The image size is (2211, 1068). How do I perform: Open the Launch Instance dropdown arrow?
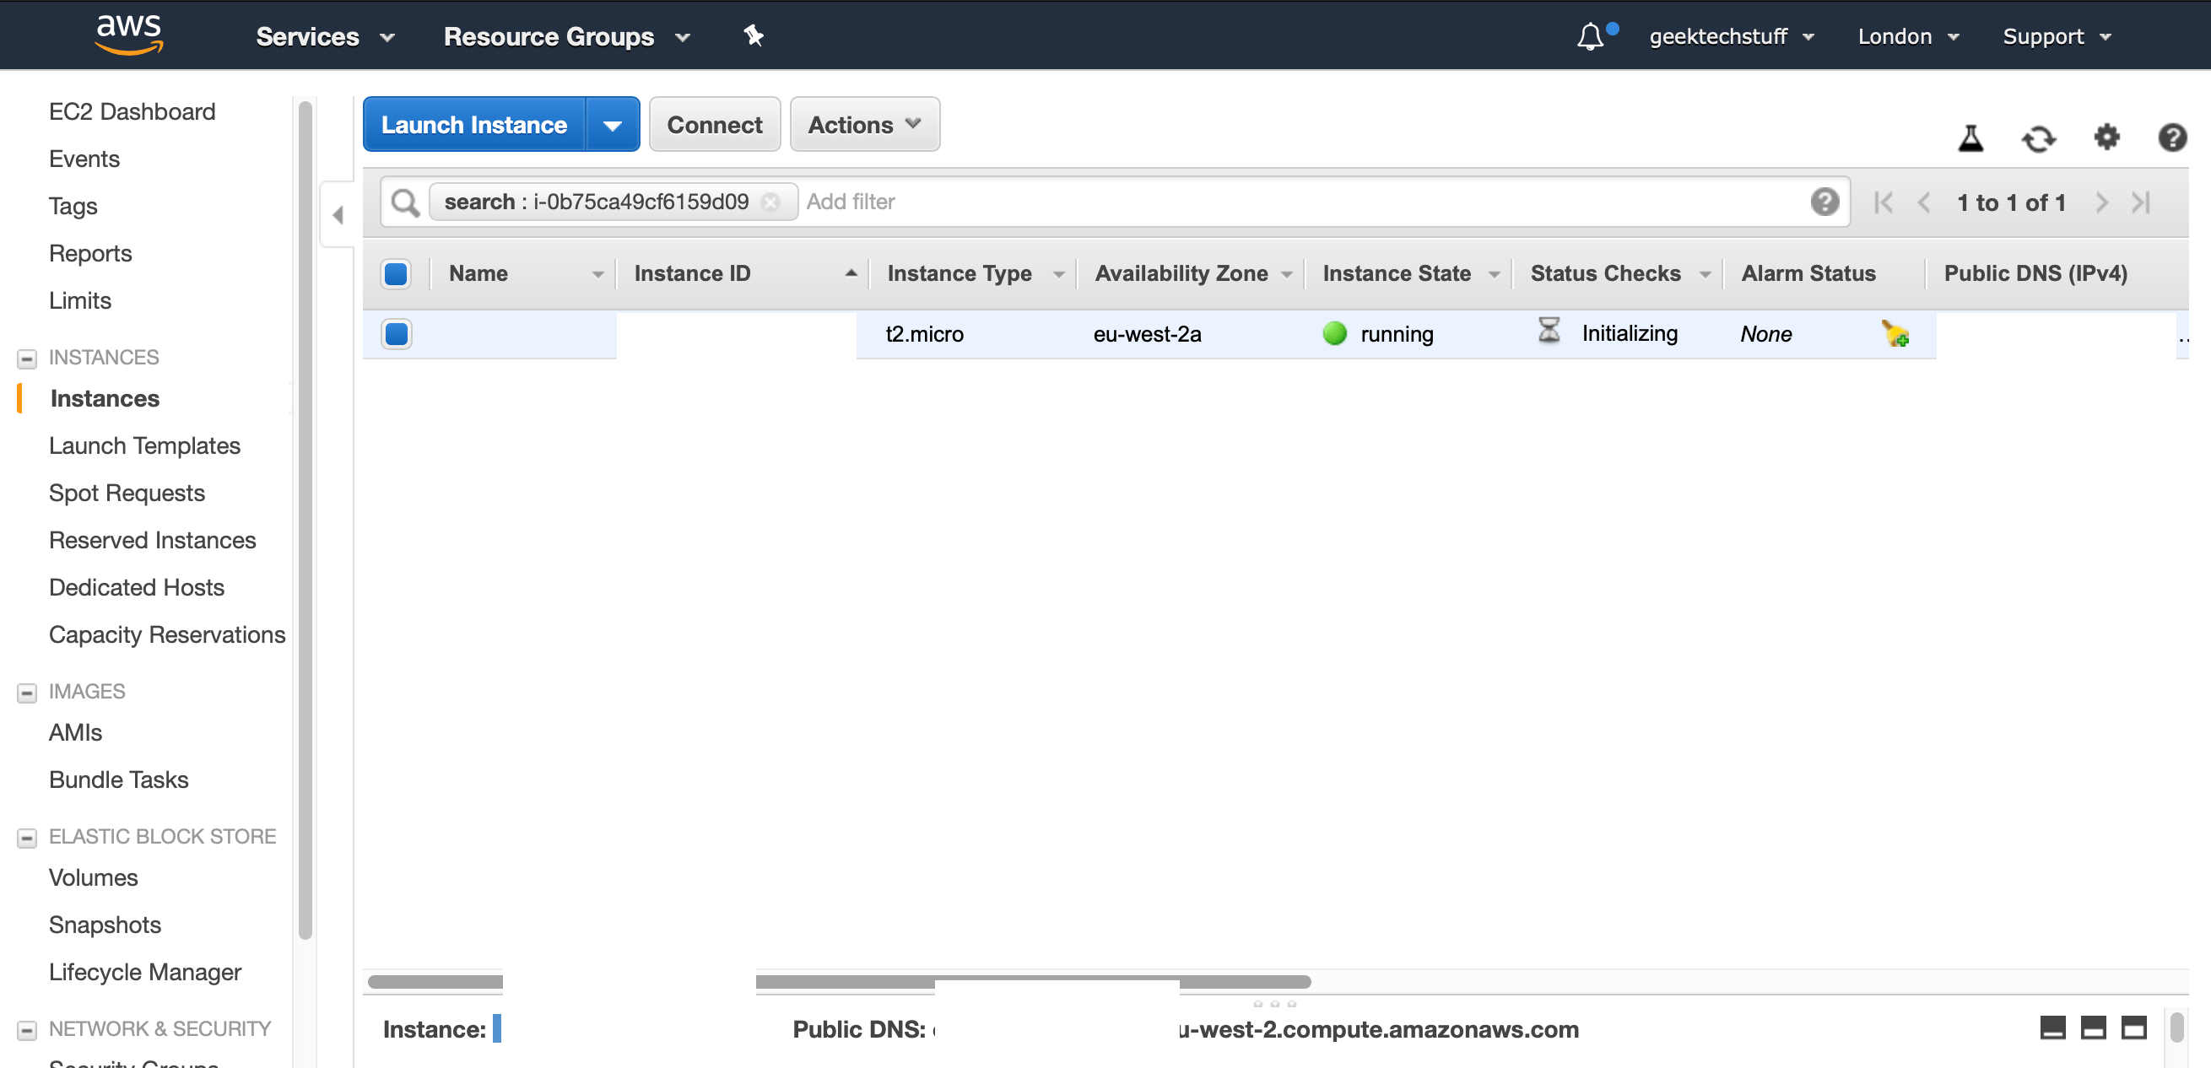point(612,125)
